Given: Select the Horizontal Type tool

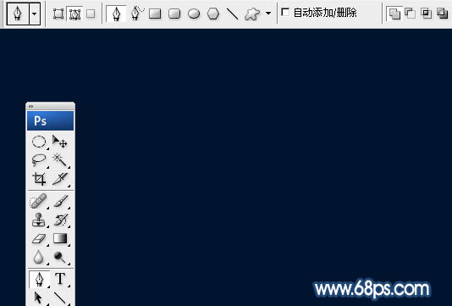Looking at the screenshot, I should pos(60,279).
